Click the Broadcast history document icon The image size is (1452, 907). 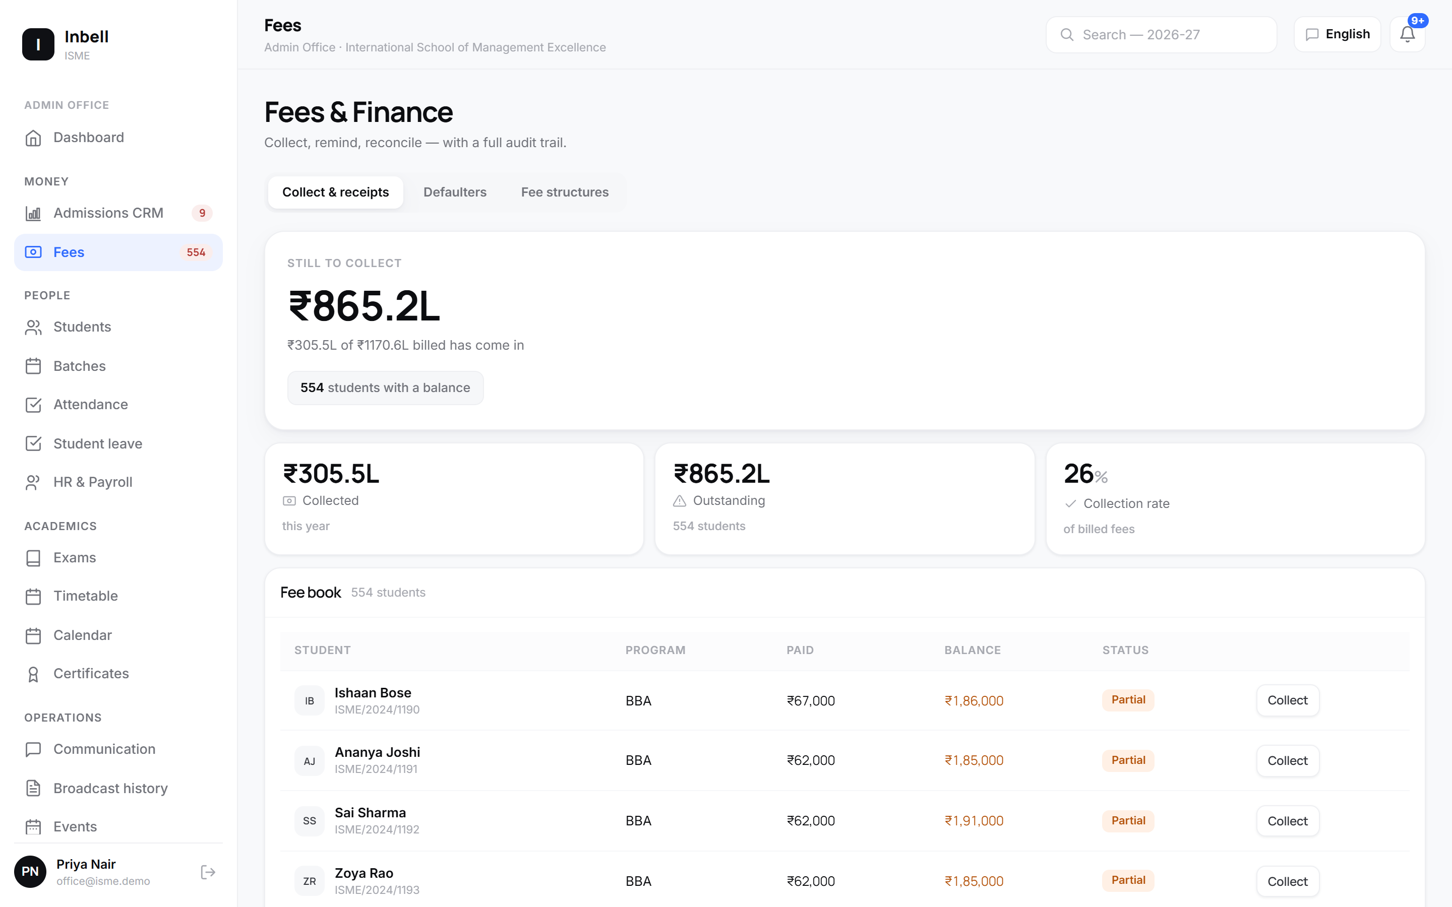pyautogui.click(x=33, y=788)
